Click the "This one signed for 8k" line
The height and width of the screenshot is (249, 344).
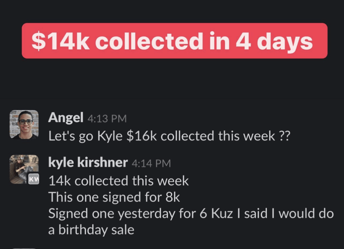pyautogui.click(x=114, y=197)
